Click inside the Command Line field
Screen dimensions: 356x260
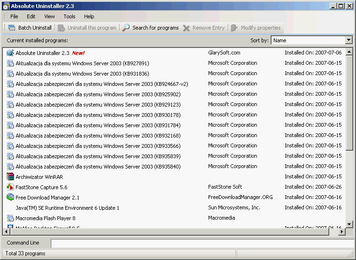[203, 243]
